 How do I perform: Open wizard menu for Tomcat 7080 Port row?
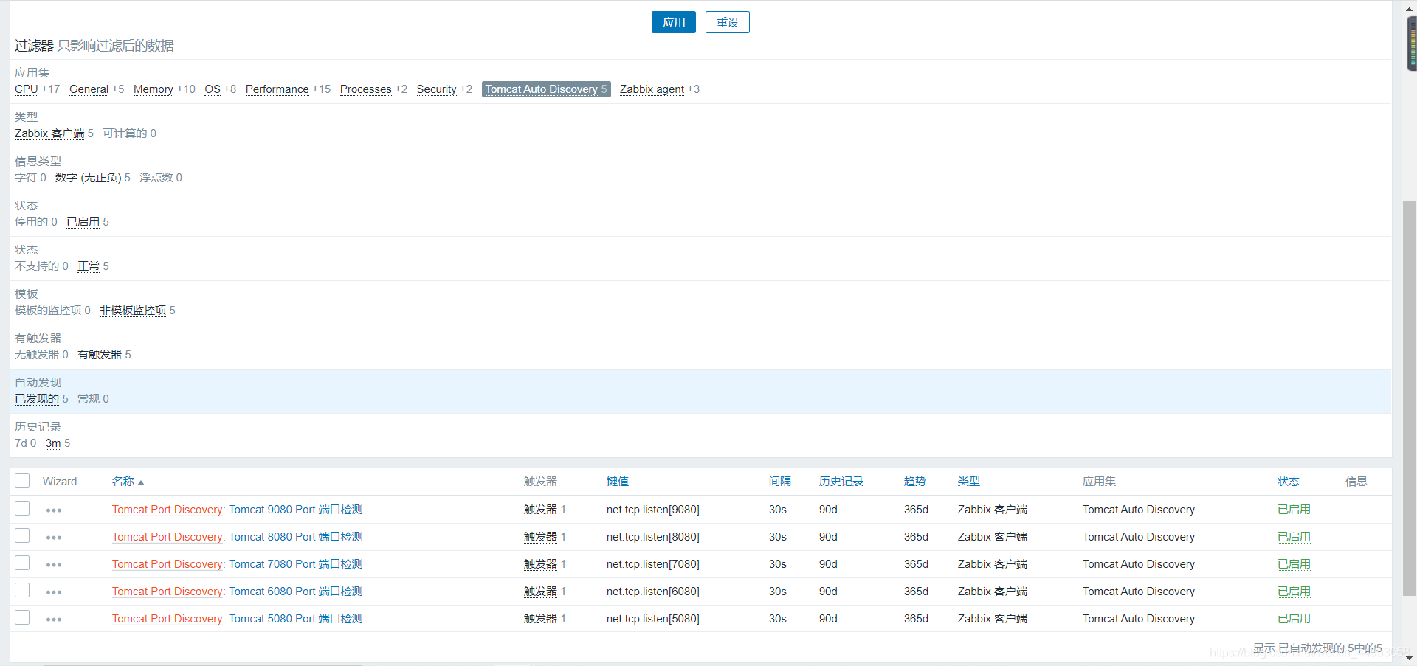[54, 565]
